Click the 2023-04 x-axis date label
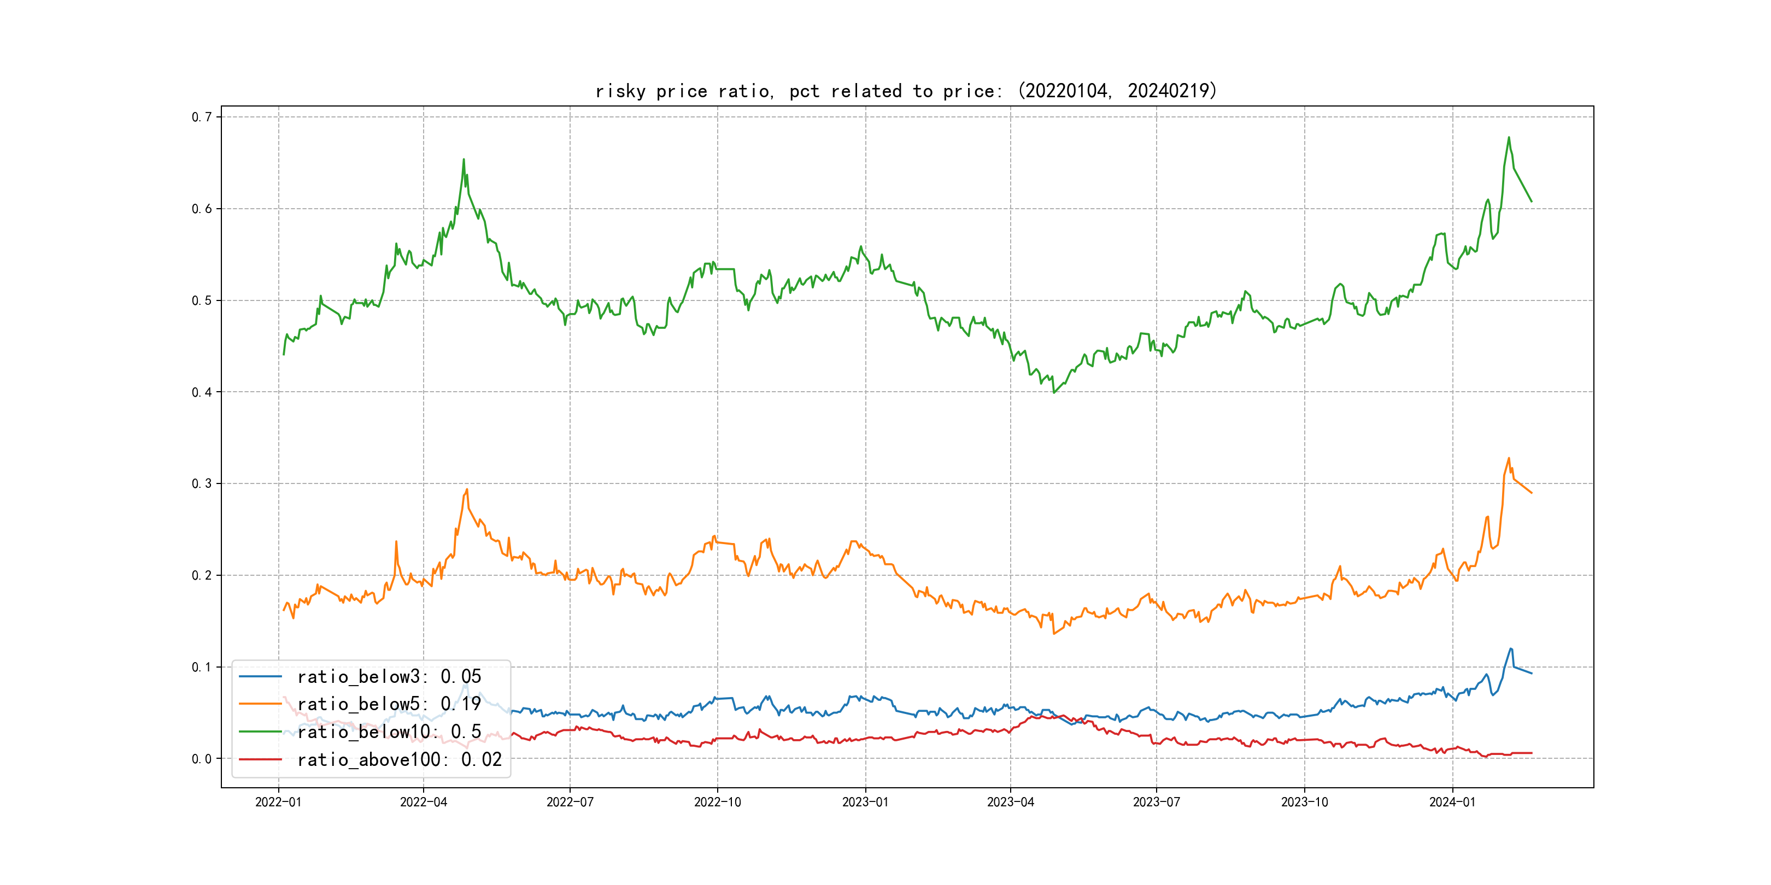Image resolution: width=1771 pixels, height=885 pixels. pos(1010,803)
